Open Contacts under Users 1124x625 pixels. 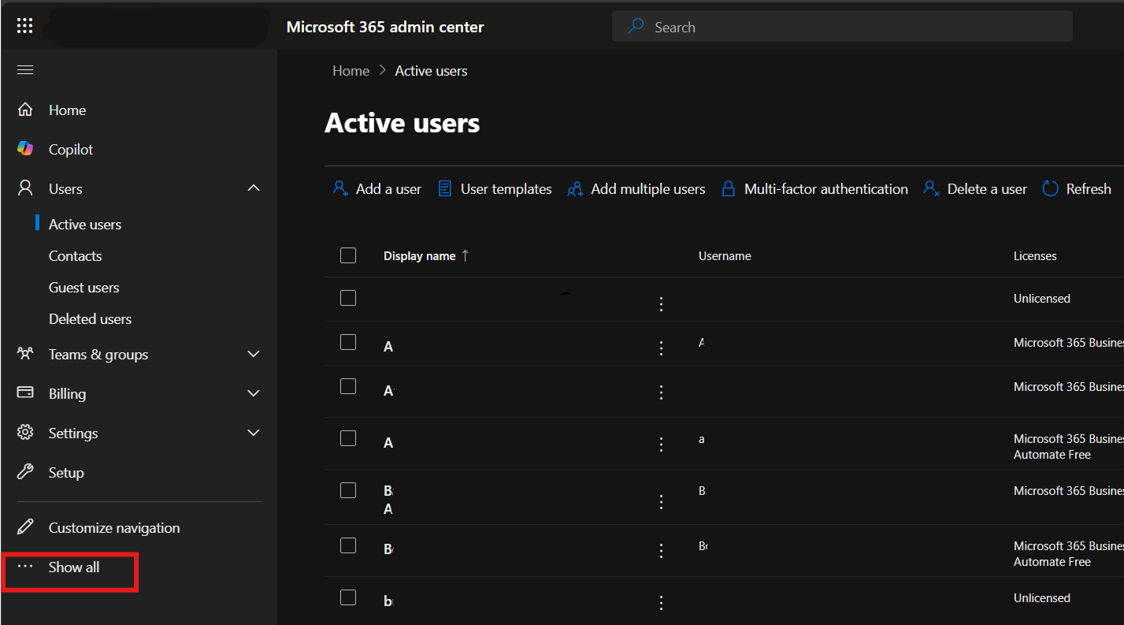[75, 256]
